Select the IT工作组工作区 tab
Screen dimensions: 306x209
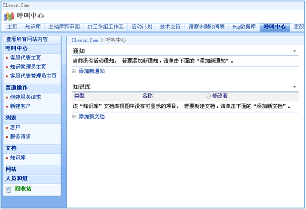[105, 27]
